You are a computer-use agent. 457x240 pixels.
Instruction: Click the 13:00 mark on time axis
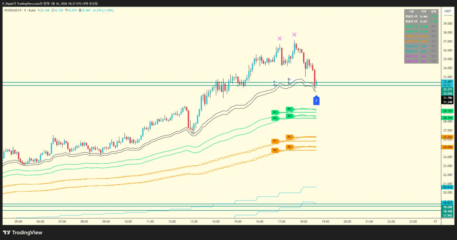[194, 221]
